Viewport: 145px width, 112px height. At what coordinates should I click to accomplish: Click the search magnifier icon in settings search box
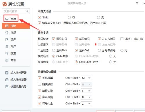click(27, 11)
